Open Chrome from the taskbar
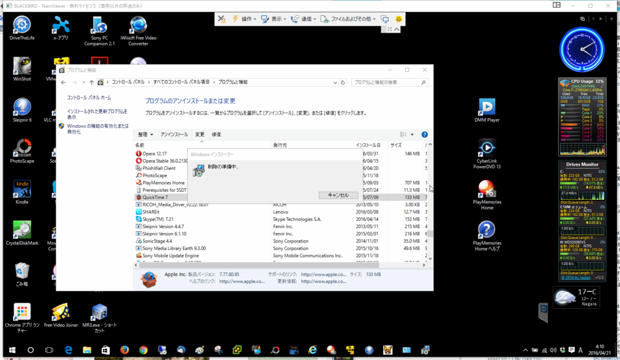 pyautogui.click(x=143, y=350)
